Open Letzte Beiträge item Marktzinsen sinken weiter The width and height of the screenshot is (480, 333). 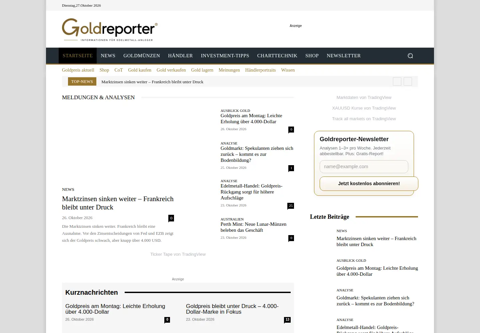point(376,241)
